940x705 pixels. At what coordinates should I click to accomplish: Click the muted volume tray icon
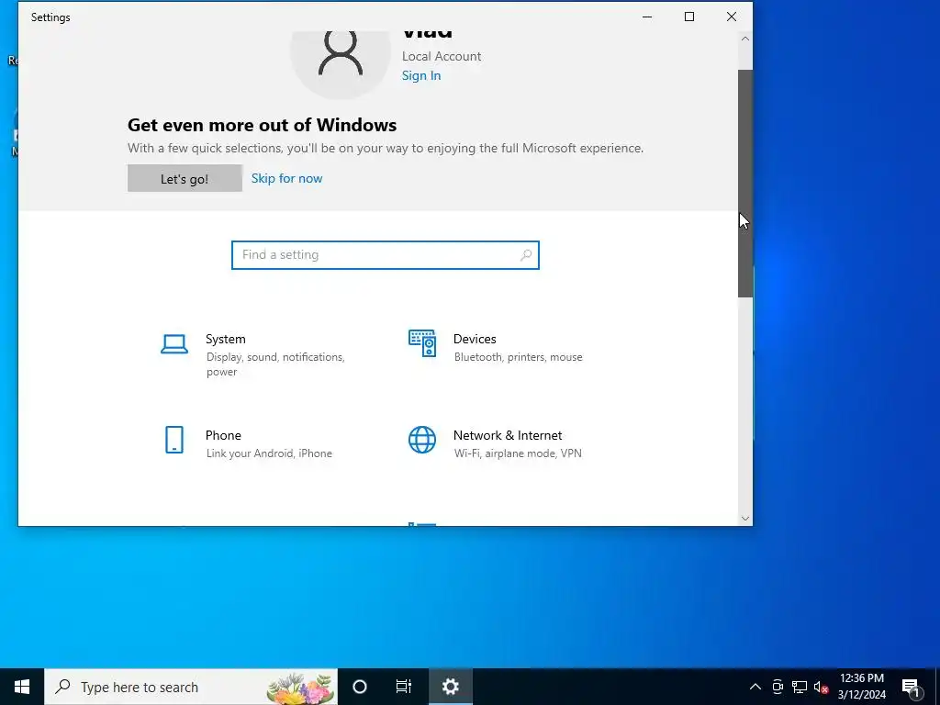821,687
